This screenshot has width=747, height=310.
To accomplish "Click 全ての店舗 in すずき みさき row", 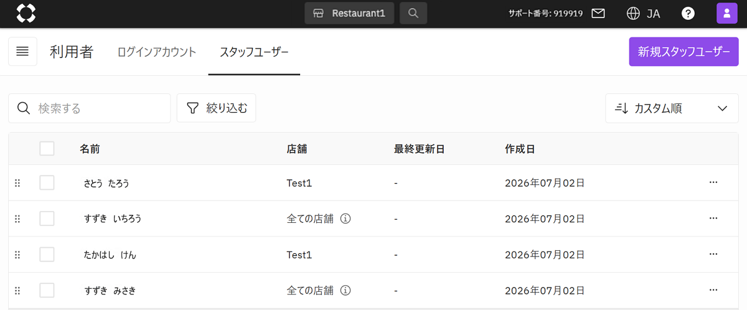I will point(310,290).
